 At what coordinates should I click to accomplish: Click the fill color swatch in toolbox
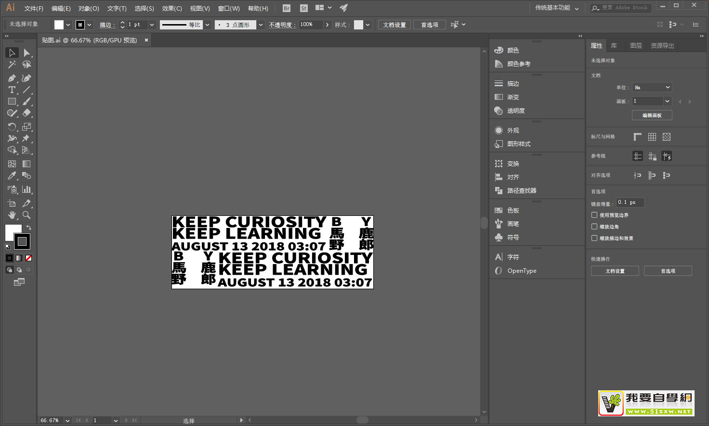tap(12, 231)
